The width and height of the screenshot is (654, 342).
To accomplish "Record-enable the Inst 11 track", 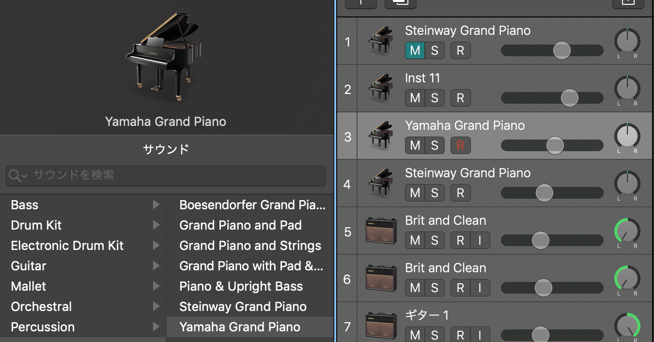I will 460,98.
